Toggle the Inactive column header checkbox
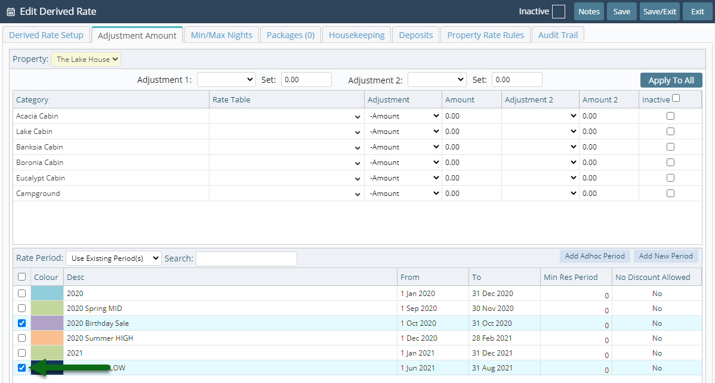This screenshot has width=715, height=383. [x=676, y=98]
